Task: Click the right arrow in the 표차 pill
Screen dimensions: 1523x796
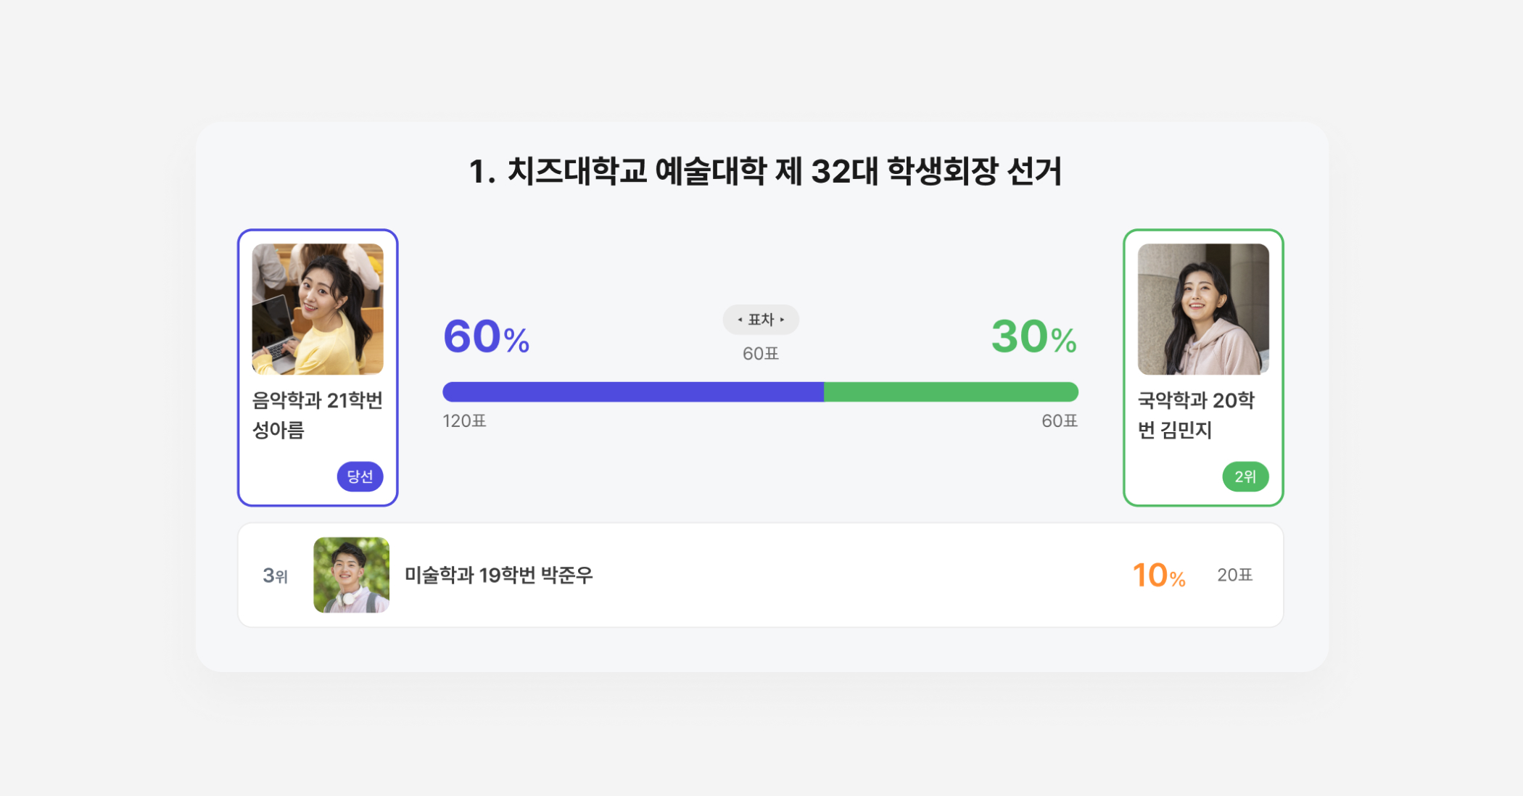Action: 783,320
